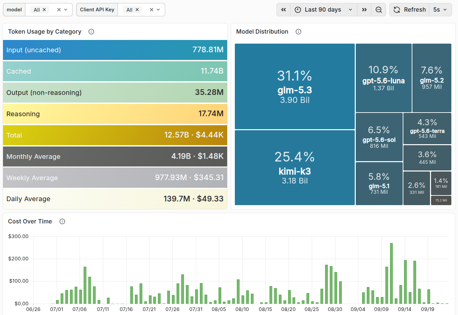Clear the model filter selection
Image resolution: width=458 pixels, height=315 pixels.
59,10
